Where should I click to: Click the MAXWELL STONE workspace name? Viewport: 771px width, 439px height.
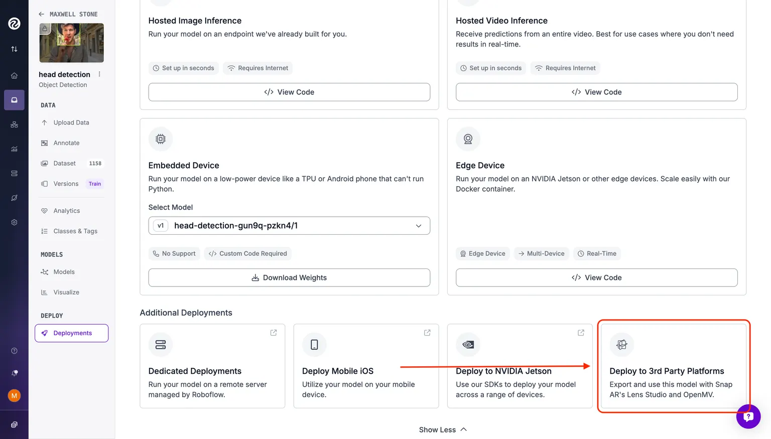(74, 14)
